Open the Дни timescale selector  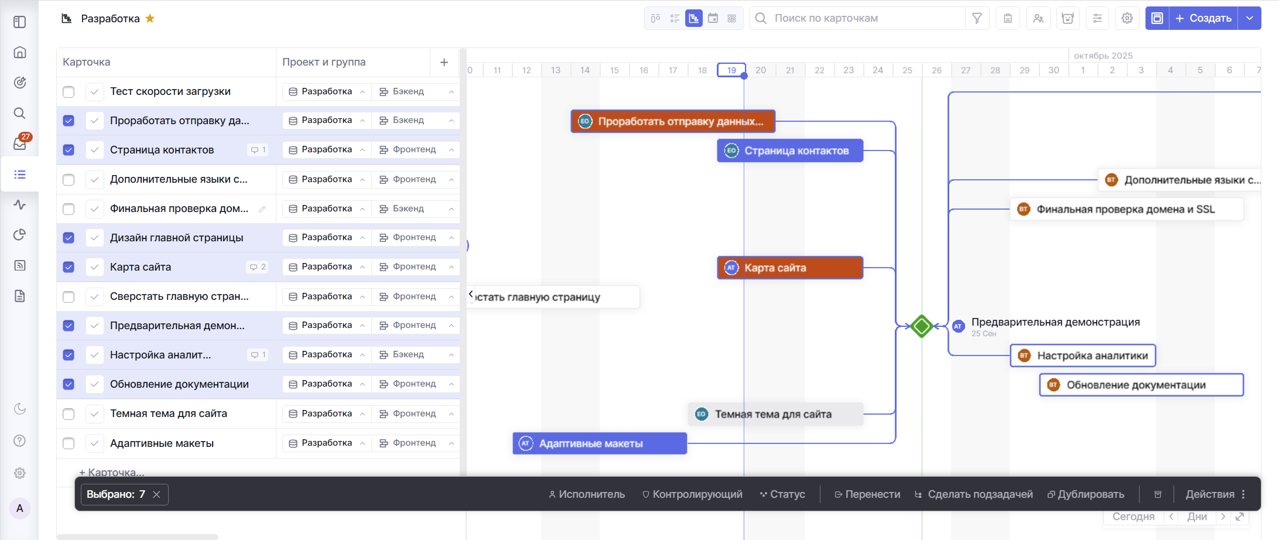[x=1196, y=517]
